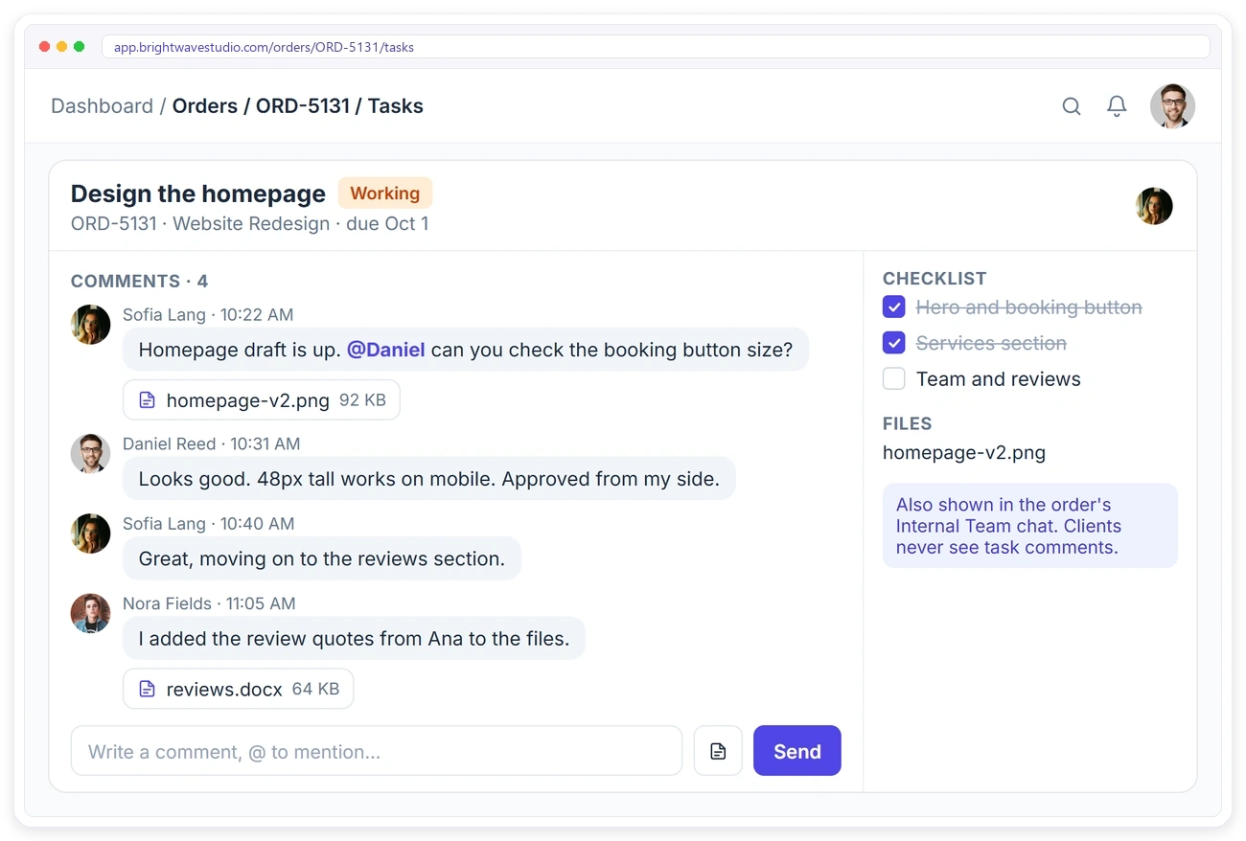Open homepage-v2.png attachment in comments
The width and height of the screenshot is (1246, 841).
[262, 400]
